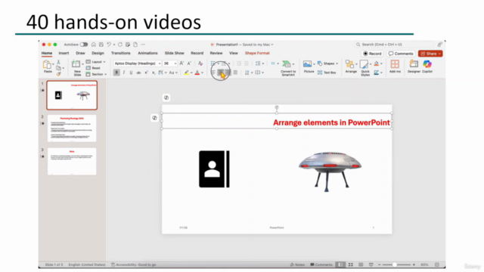The width and height of the screenshot is (484, 272).
Task: Open the Insert tab
Action: click(x=64, y=53)
